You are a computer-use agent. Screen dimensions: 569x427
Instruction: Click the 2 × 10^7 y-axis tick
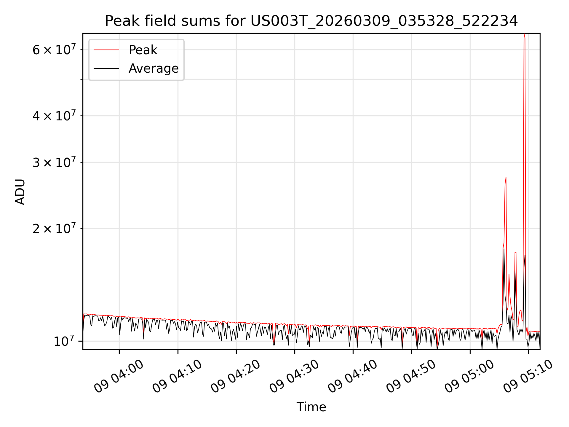pos(54,228)
